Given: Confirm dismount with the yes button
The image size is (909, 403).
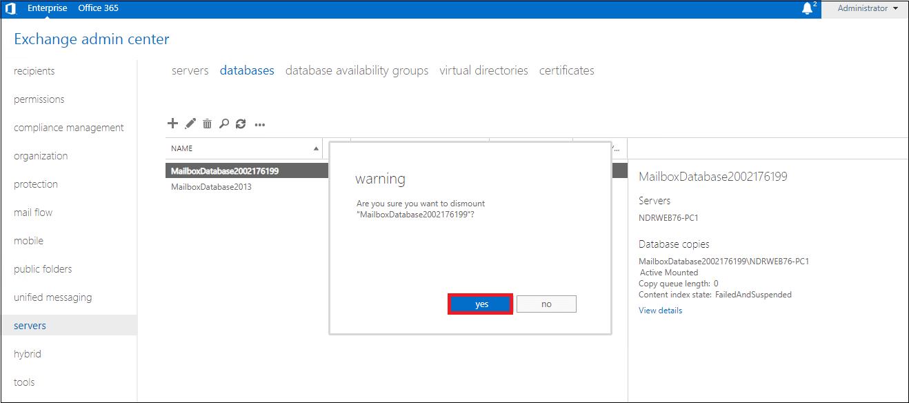Looking at the screenshot, I should click(481, 304).
